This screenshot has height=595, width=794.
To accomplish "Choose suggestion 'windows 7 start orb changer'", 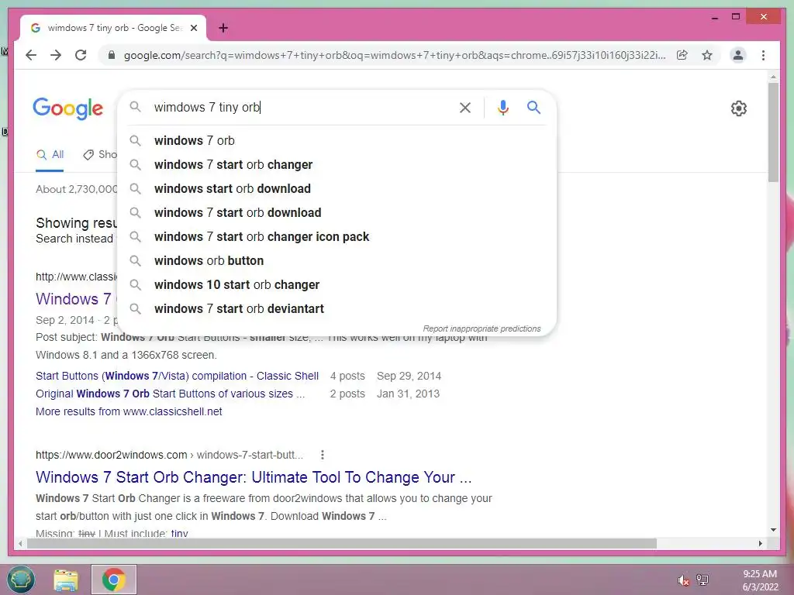I will [337, 164].
